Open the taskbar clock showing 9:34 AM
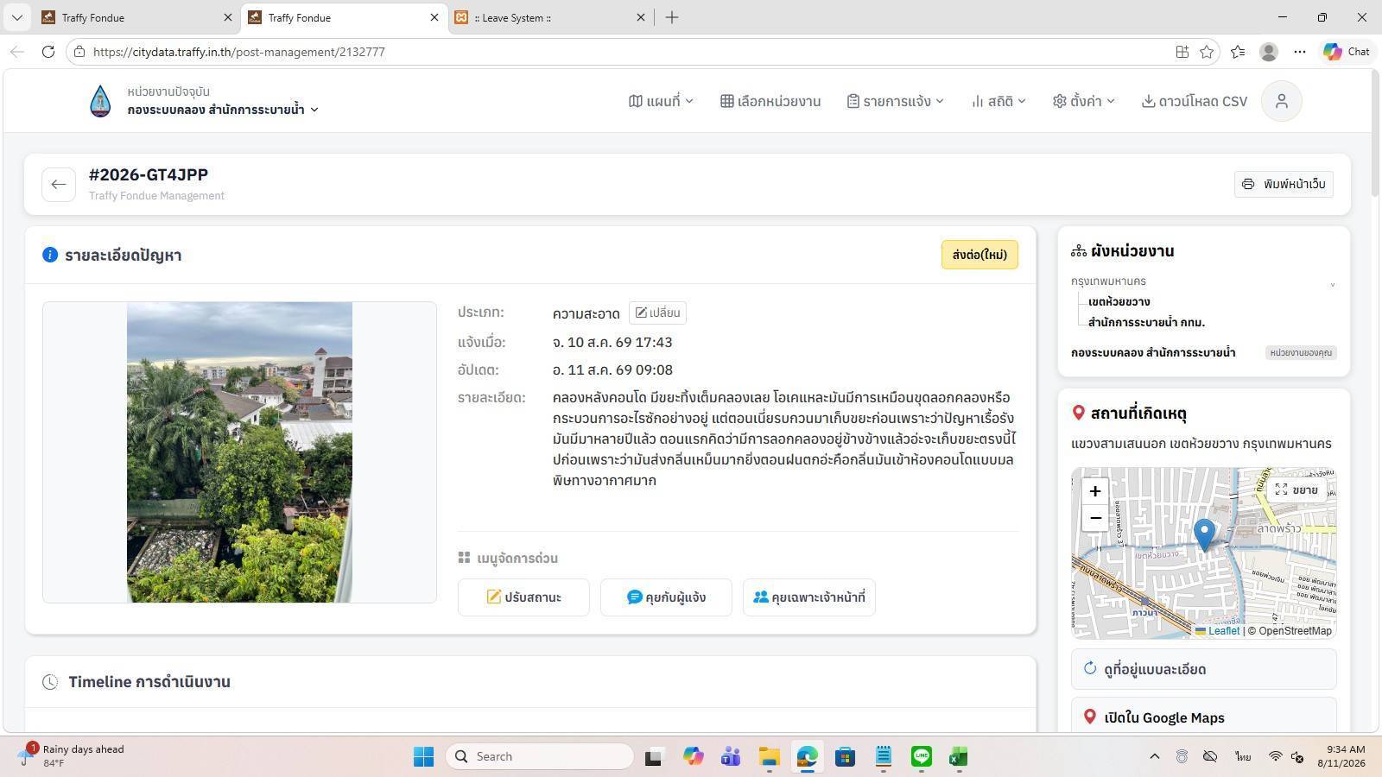This screenshot has width=1382, height=777. [x=1341, y=756]
